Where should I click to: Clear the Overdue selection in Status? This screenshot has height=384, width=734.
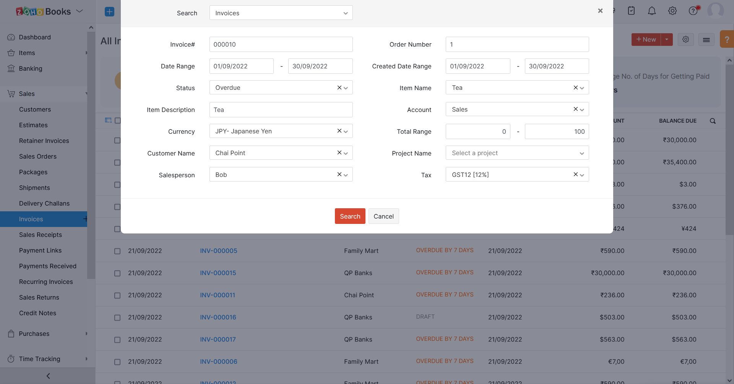(x=339, y=87)
